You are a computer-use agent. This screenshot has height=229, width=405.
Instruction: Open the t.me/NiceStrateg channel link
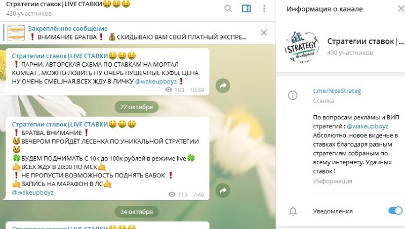(x=337, y=91)
